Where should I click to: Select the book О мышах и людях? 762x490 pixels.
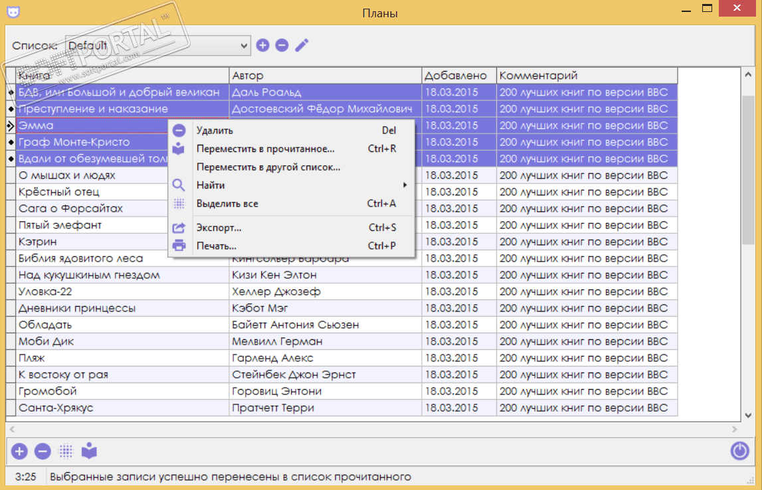tap(92, 175)
